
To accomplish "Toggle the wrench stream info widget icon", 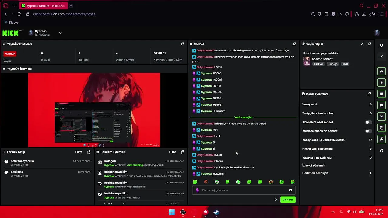I will (381, 139).
